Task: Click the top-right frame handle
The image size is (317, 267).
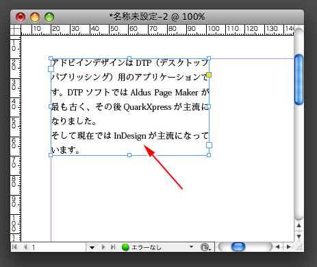Action: pyautogui.click(x=209, y=58)
